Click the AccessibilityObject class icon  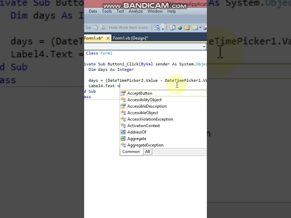[x=123, y=100]
